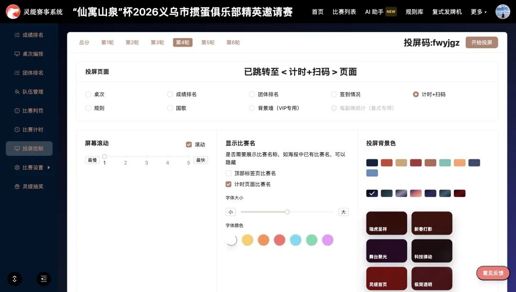Select the 舞台聚光 theme thumbnail

(387, 250)
